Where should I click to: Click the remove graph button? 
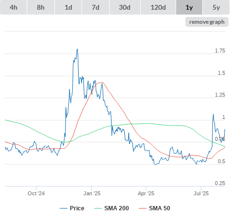click(x=207, y=22)
